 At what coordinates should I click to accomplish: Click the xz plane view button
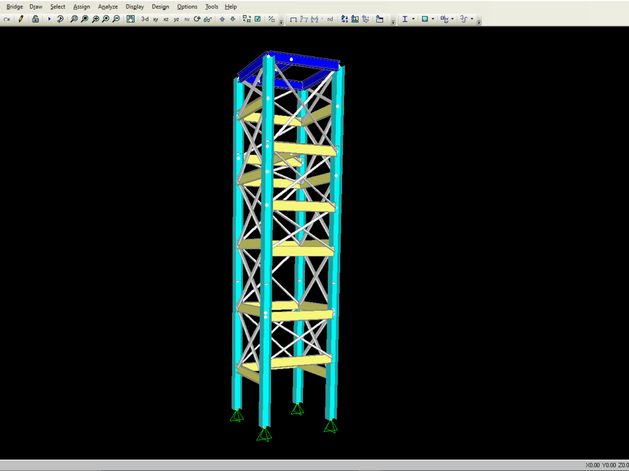coord(165,19)
